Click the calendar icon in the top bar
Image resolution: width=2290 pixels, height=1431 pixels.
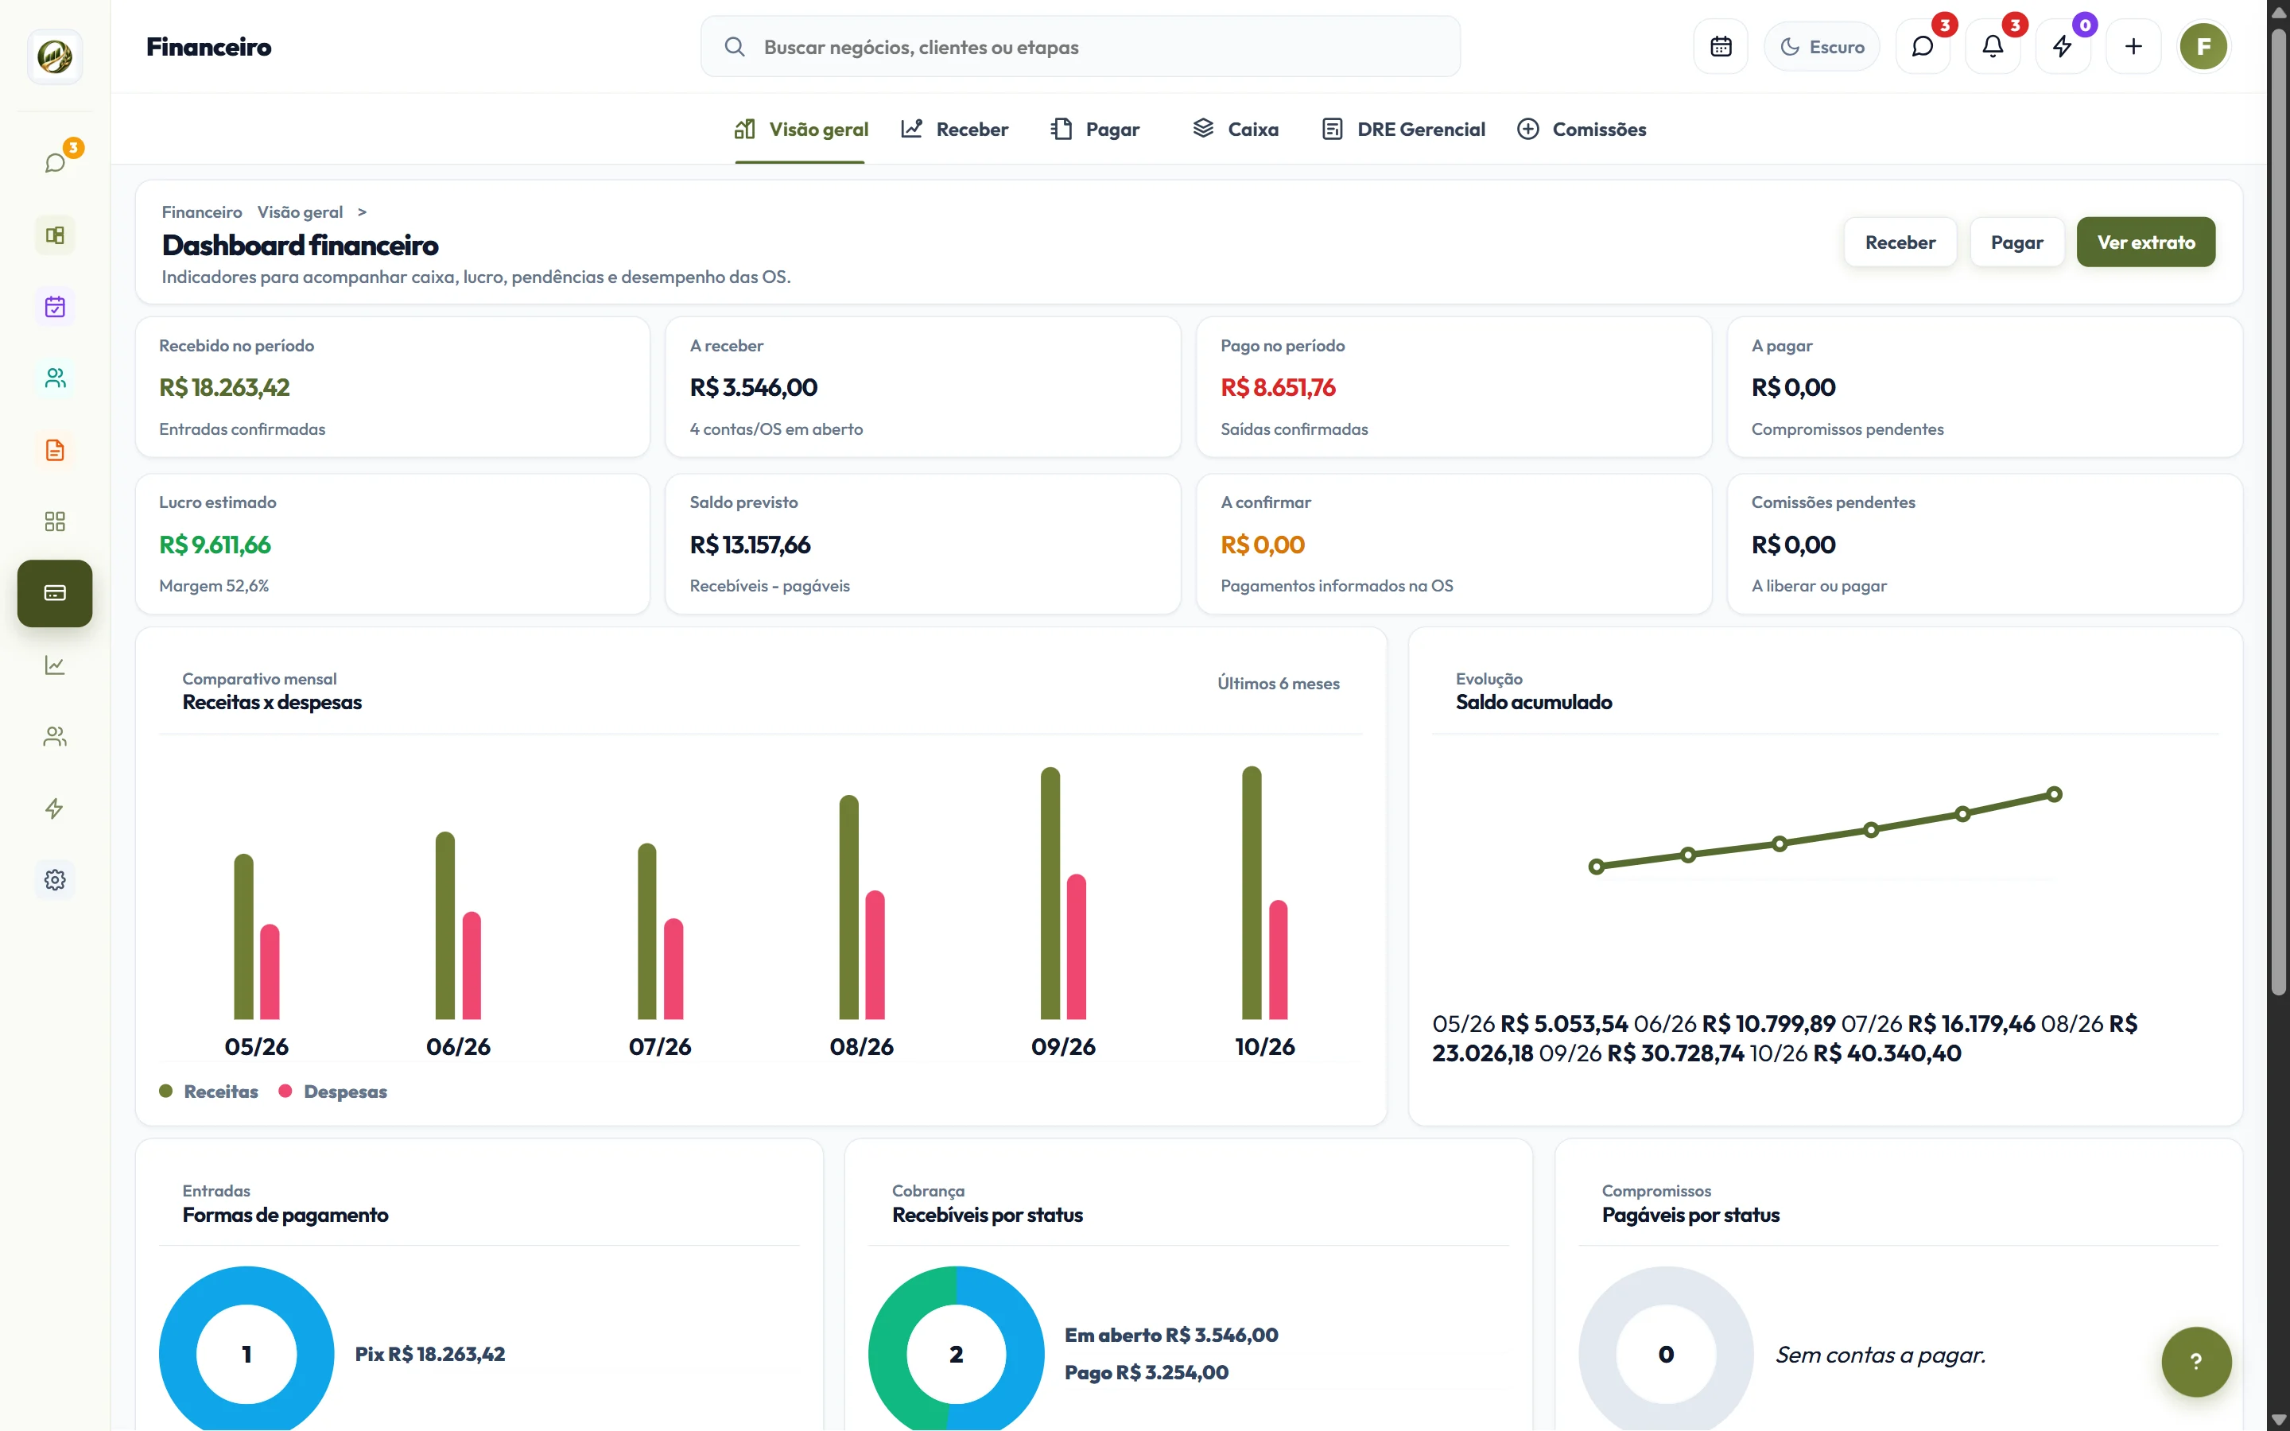[x=1721, y=46]
